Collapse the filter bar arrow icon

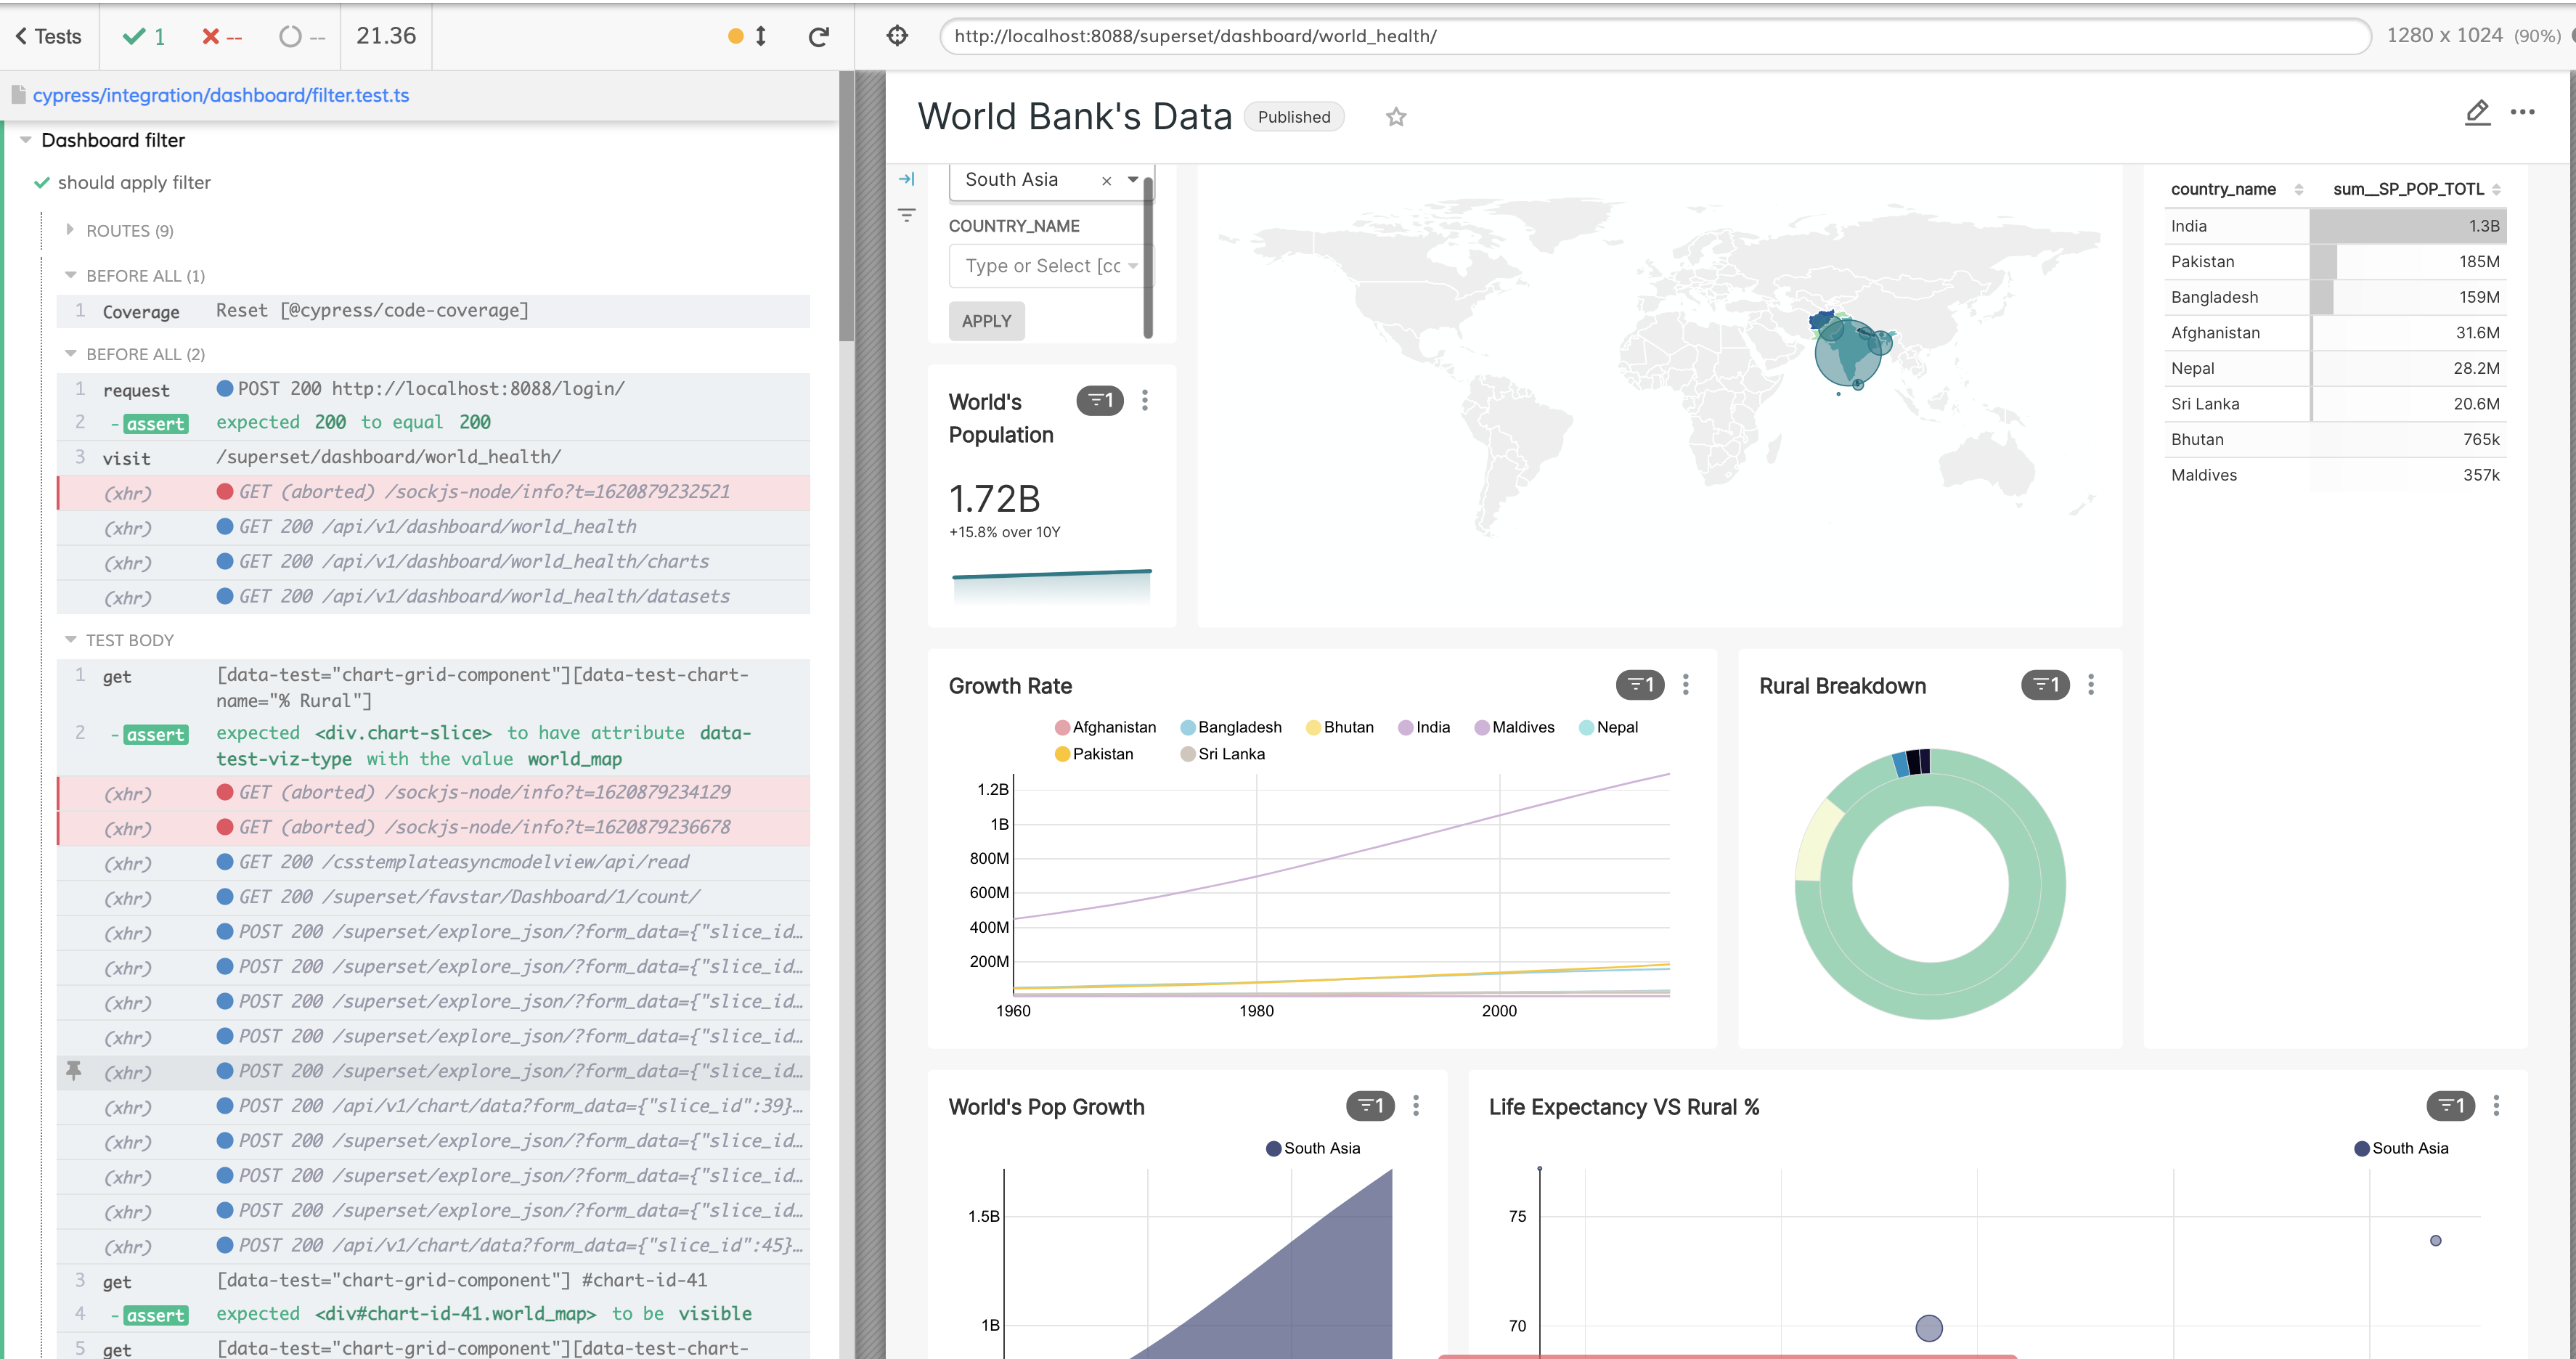click(x=906, y=179)
